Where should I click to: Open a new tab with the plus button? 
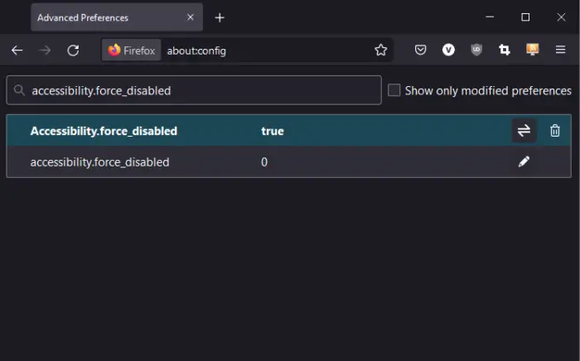pyautogui.click(x=220, y=17)
